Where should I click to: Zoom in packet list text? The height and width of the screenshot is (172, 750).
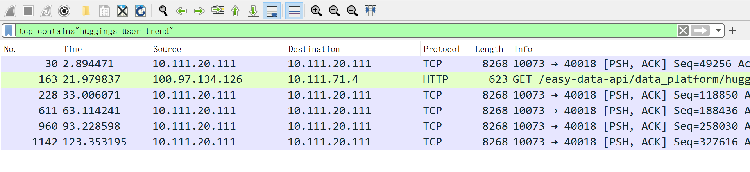tap(316, 11)
